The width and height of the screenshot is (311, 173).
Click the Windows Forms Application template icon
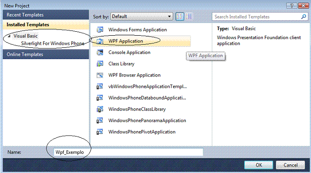(100, 30)
